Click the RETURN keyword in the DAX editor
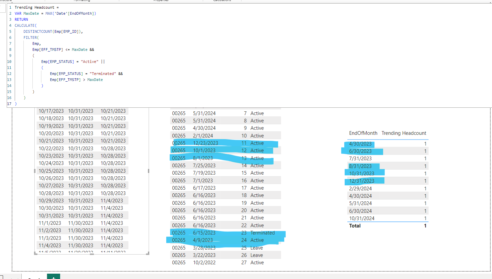Screen dimensions: 492x279 pyautogui.click(x=21, y=19)
